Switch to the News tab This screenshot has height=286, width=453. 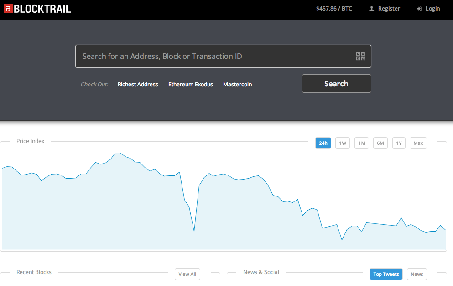[x=417, y=274]
